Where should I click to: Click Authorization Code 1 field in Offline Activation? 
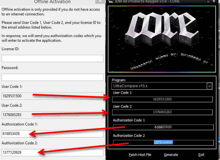[52, 134]
